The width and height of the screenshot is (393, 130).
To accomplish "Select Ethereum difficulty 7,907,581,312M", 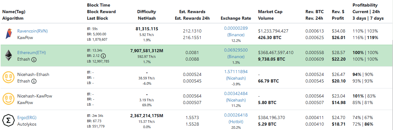I will point(147,50).
